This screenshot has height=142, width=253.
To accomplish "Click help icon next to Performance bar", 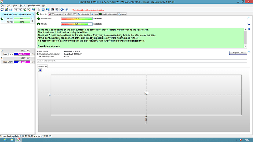I will [x=249, y=19].
